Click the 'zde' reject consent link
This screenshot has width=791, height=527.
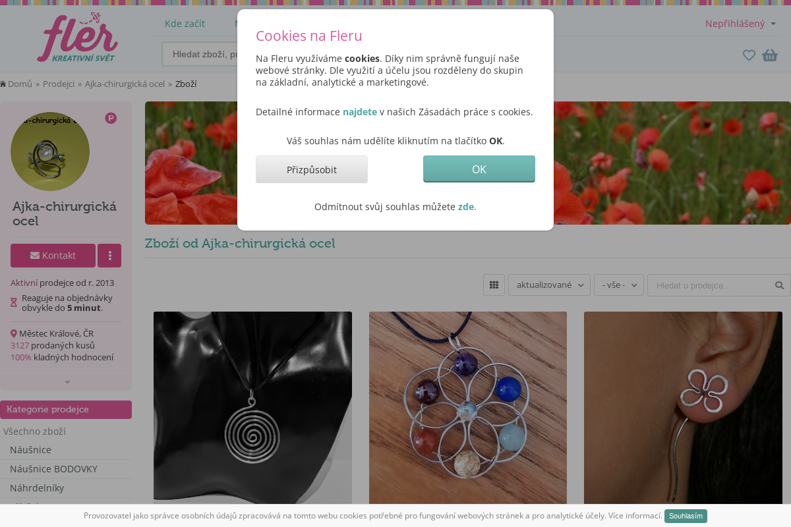(x=465, y=207)
